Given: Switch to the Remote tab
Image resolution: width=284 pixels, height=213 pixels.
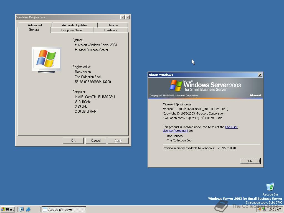Looking at the screenshot, I should coord(113,25).
